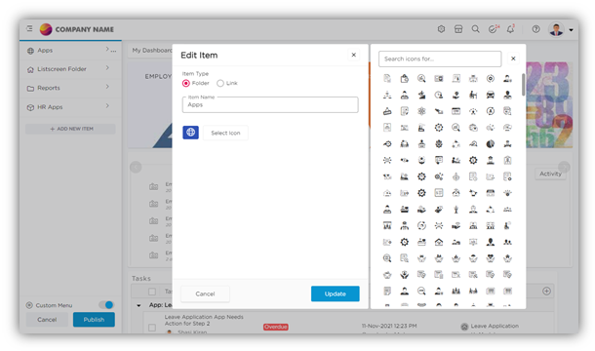The image size is (595, 351).
Task: Pick the house with heart icon
Action: click(x=439, y=242)
